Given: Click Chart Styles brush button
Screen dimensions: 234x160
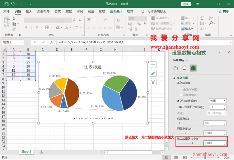Looking at the screenshot, I should (153, 73).
